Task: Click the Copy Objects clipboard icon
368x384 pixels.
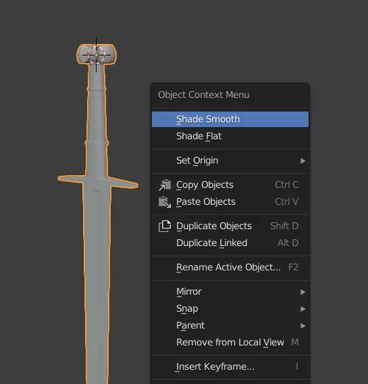Action: click(165, 185)
